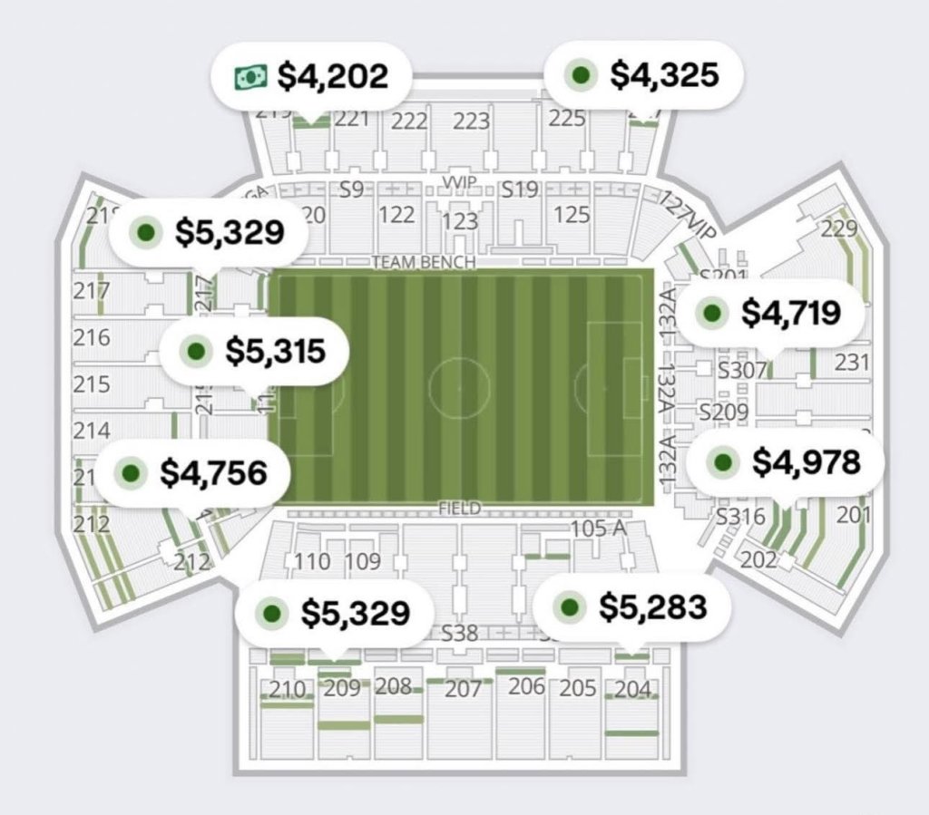Select section 231 on the right stand
Screen dimensions: 929x815
(x=851, y=363)
